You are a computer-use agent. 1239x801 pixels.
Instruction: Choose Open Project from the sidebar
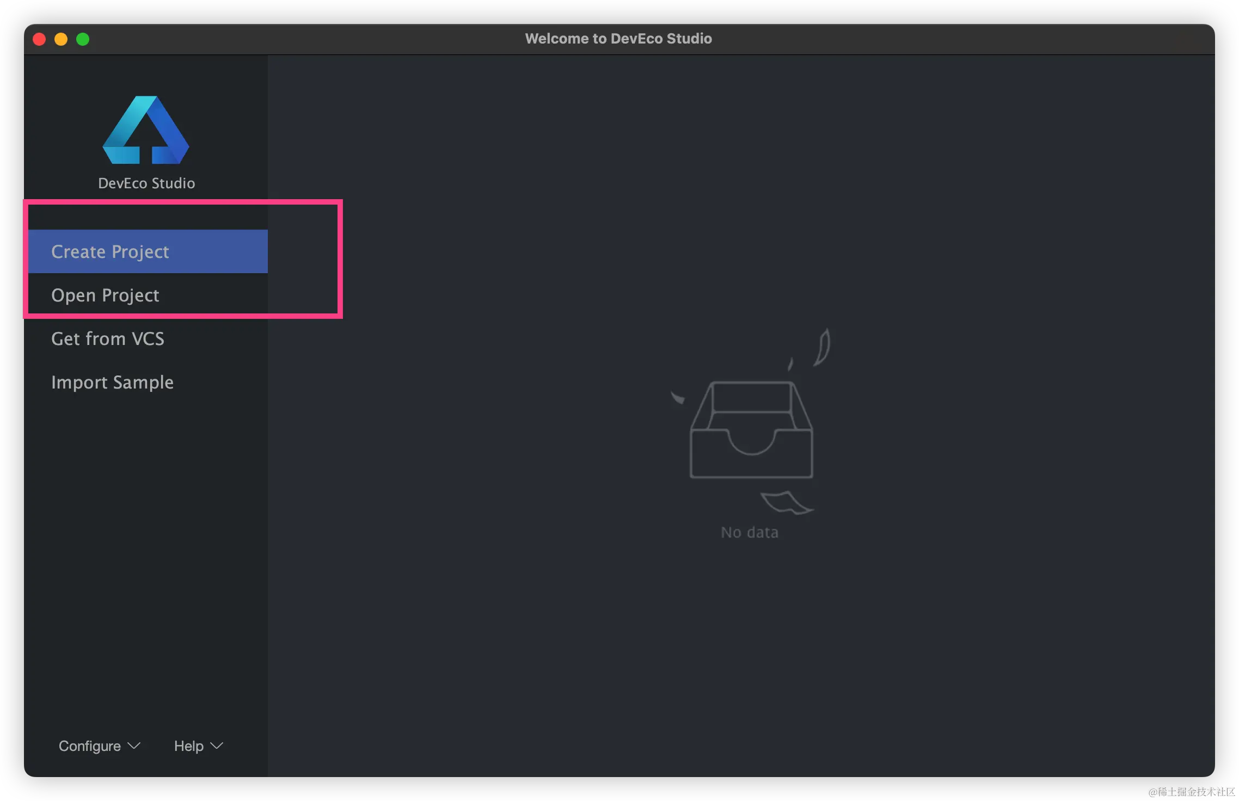click(105, 295)
